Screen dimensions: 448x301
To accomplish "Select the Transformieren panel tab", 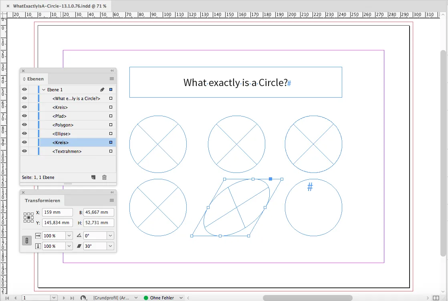I will (42, 200).
